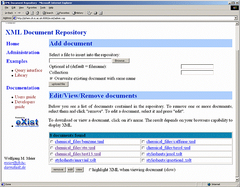Click the upload file button

[58, 84]
